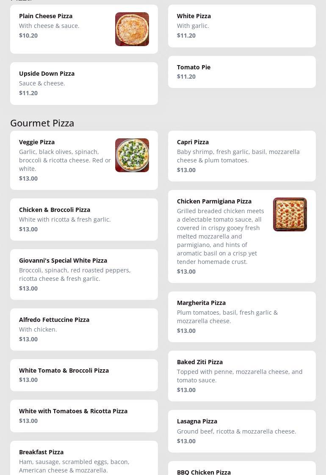Choose the Tomato Pie item

click(242, 72)
